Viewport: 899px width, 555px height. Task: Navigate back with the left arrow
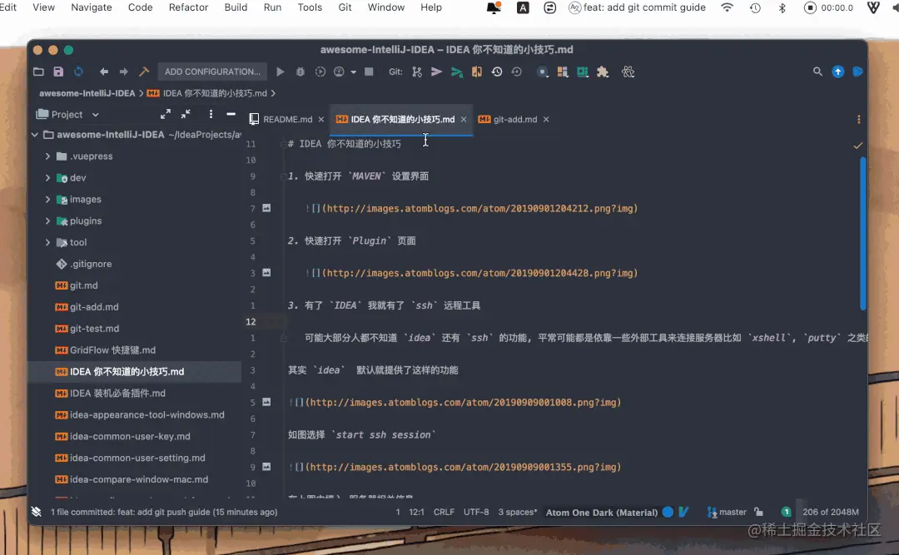104,72
